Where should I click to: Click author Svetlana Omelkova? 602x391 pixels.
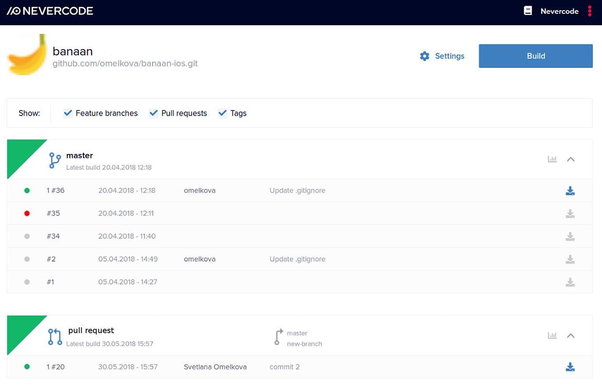pyautogui.click(x=215, y=367)
